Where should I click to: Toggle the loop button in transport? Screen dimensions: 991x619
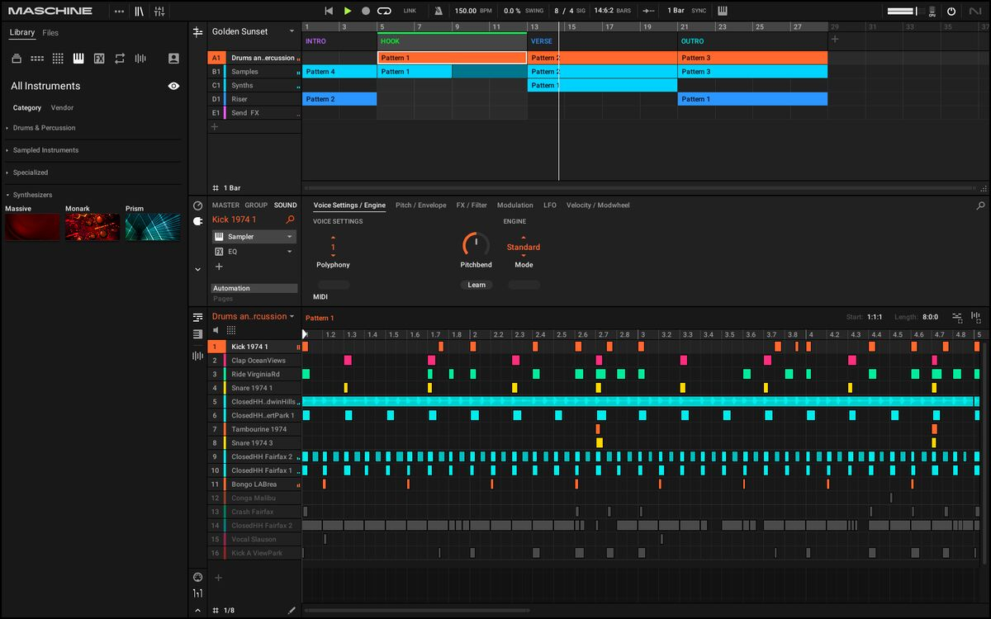384,11
